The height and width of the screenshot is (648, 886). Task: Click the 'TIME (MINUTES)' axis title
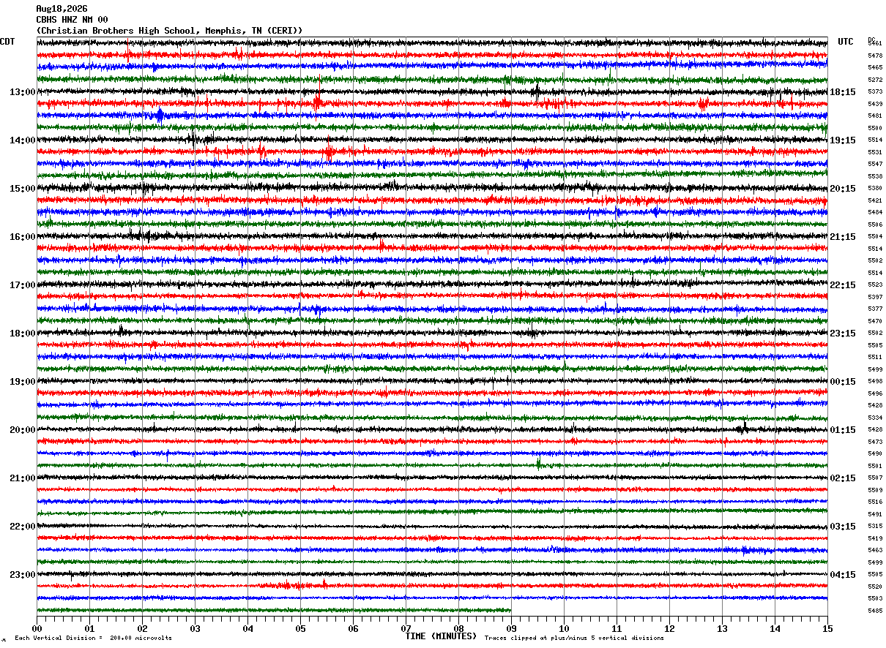coord(441,636)
